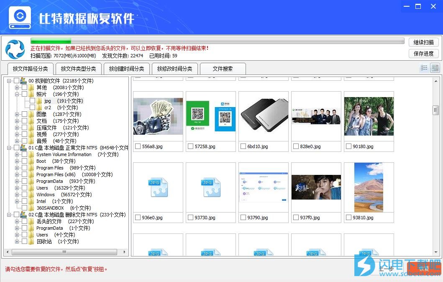Tick the 照片 folder checkbox
Image resolution: width=443 pixels, height=282 pixels.
click(25, 94)
